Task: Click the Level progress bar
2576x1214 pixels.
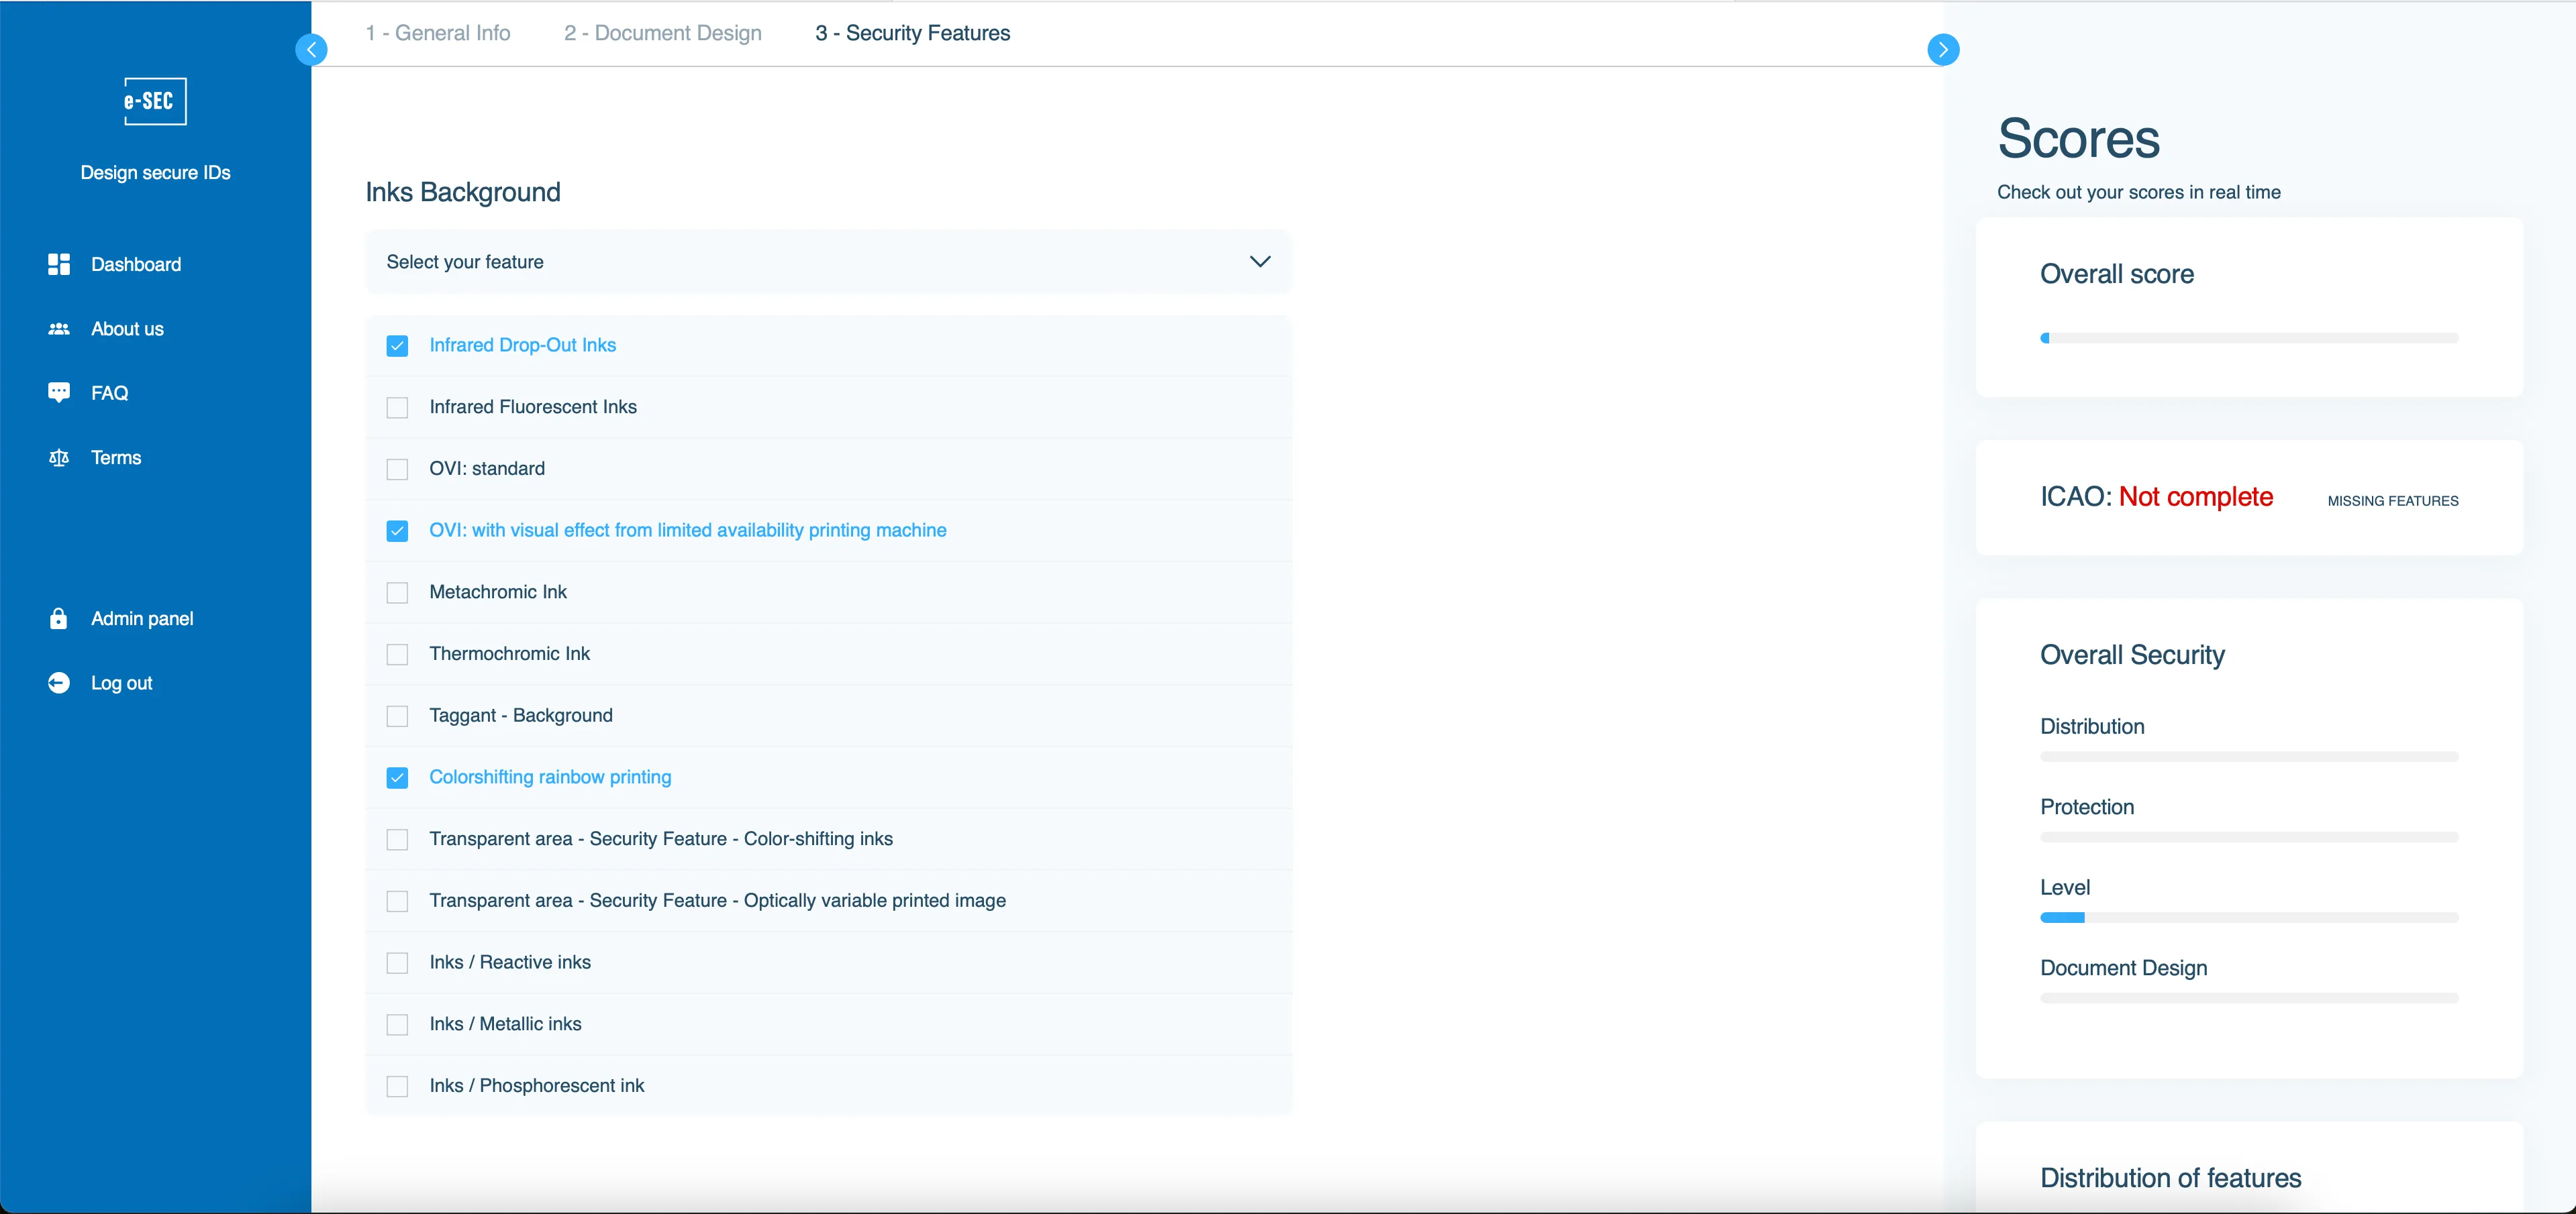Action: pyautogui.click(x=2249, y=918)
